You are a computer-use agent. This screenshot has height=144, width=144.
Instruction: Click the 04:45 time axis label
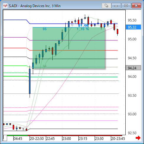coord(18,139)
